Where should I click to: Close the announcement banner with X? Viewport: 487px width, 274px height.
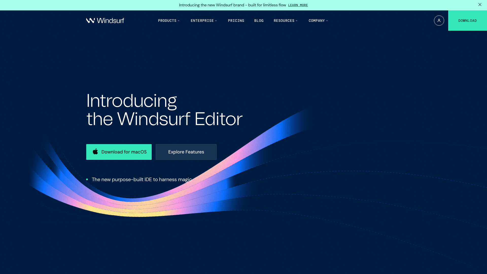pos(480,5)
